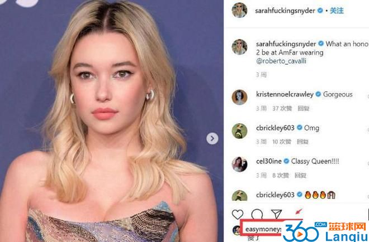Open kristennoelcrawley username link
Screen dimensions: 369x242
285,94
